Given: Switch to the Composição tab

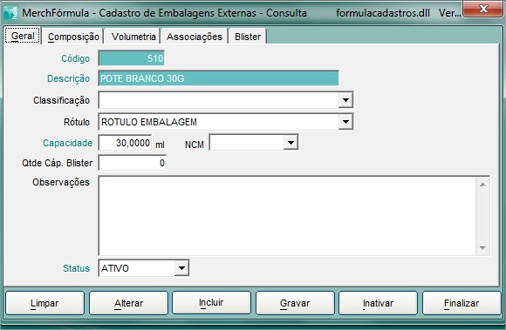Looking at the screenshot, I should [73, 37].
